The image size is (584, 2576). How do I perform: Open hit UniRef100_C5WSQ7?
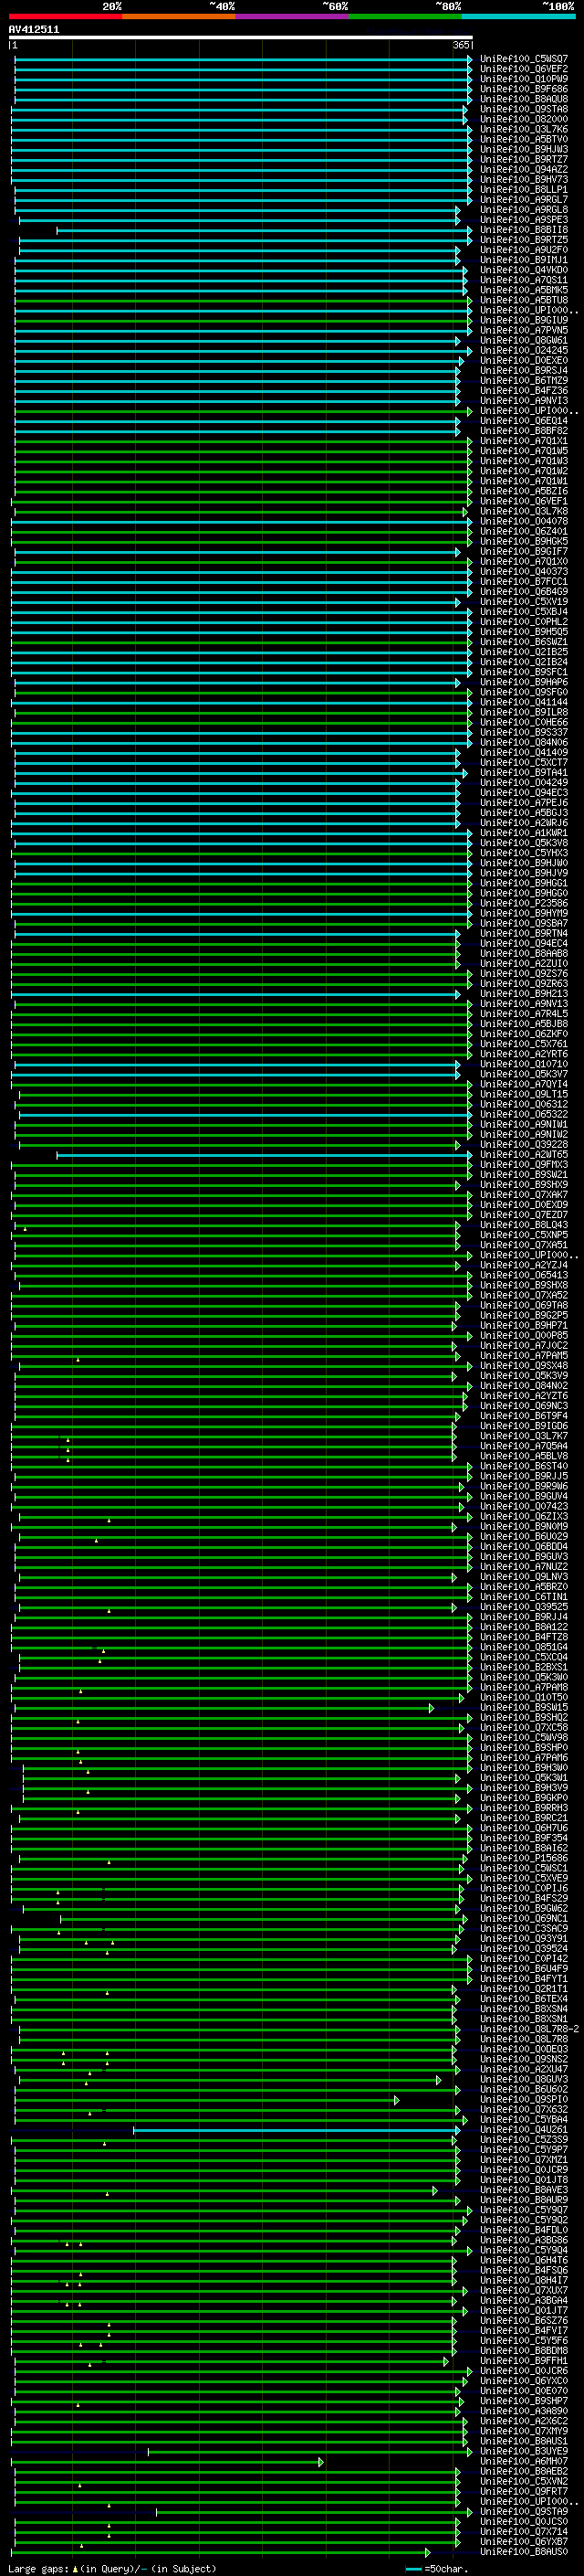click(x=524, y=59)
